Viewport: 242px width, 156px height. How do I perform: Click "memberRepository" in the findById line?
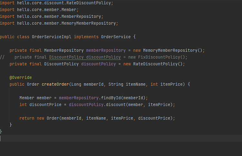(79, 98)
